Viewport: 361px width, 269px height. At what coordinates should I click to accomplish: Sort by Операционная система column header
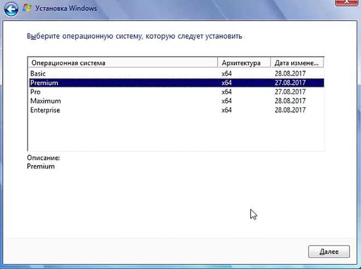[123, 63]
